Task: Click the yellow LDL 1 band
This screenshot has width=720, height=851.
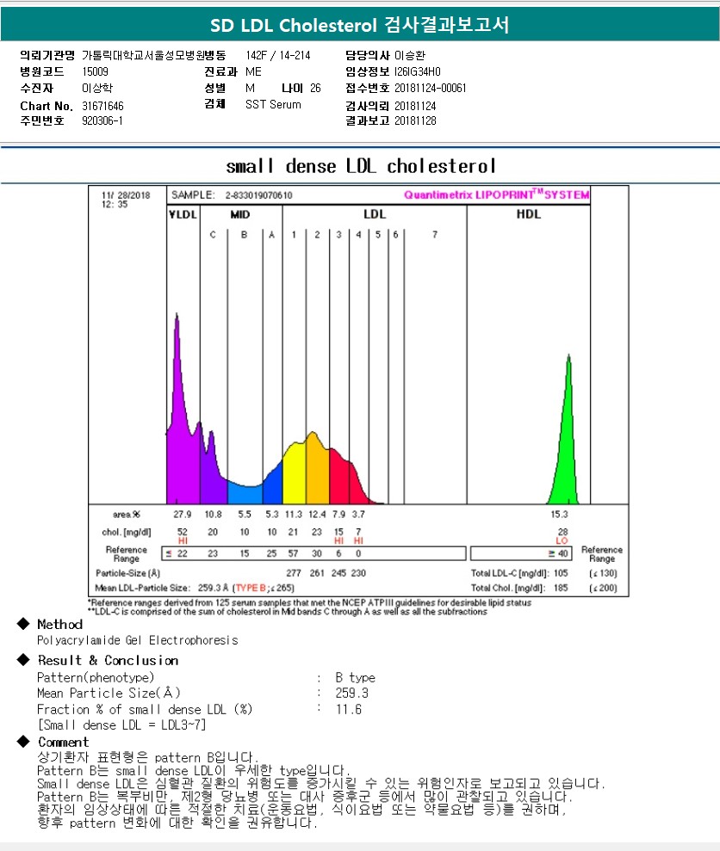Action: (x=294, y=472)
